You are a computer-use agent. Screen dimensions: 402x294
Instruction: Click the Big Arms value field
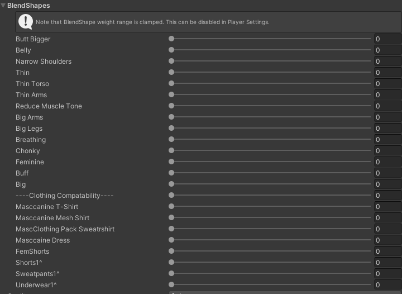coord(387,117)
